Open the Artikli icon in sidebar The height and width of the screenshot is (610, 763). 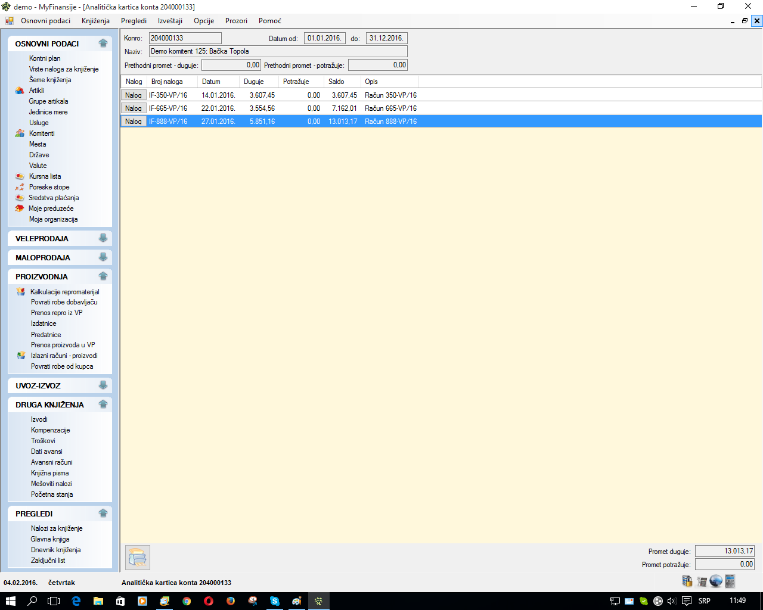tap(20, 91)
